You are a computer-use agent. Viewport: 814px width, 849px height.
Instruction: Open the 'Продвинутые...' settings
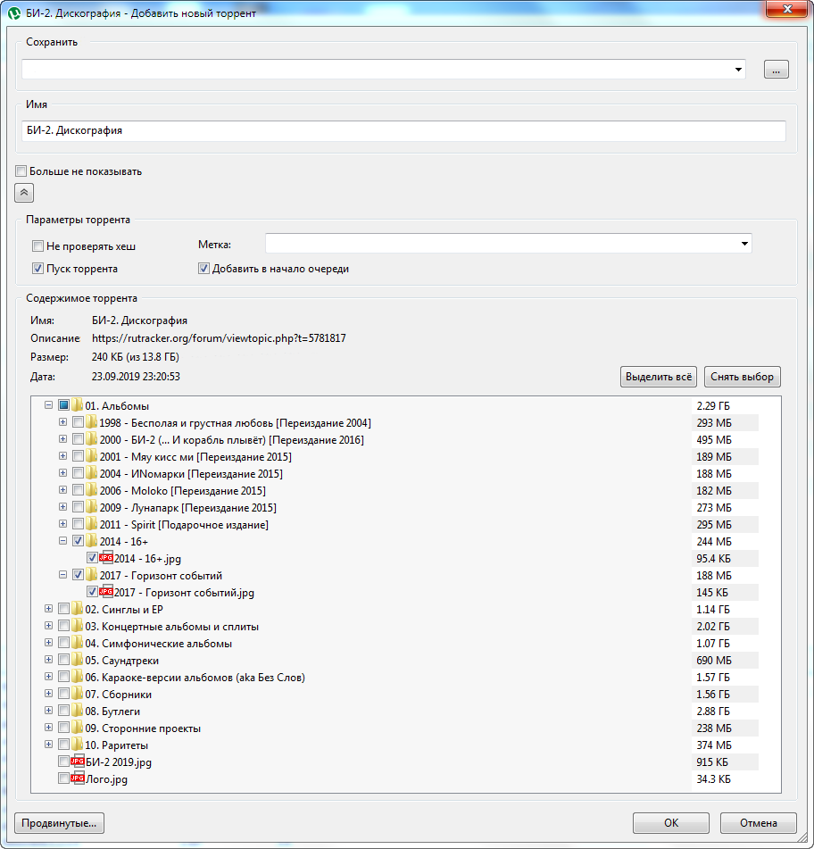(59, 823)
